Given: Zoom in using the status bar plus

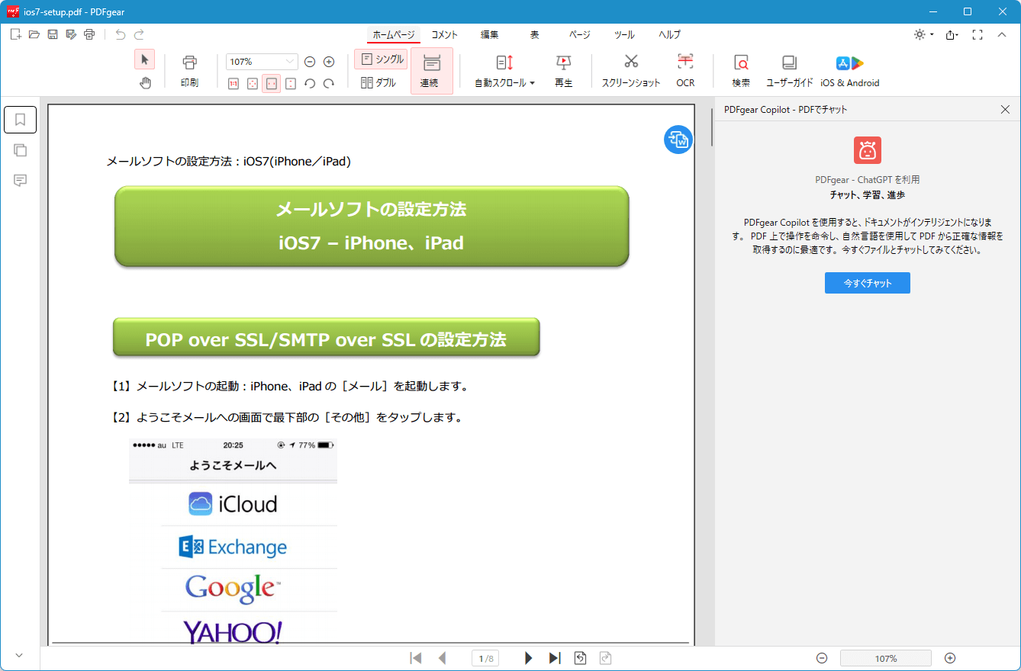Looking at the screenshot, I should [x=950, y=658].
